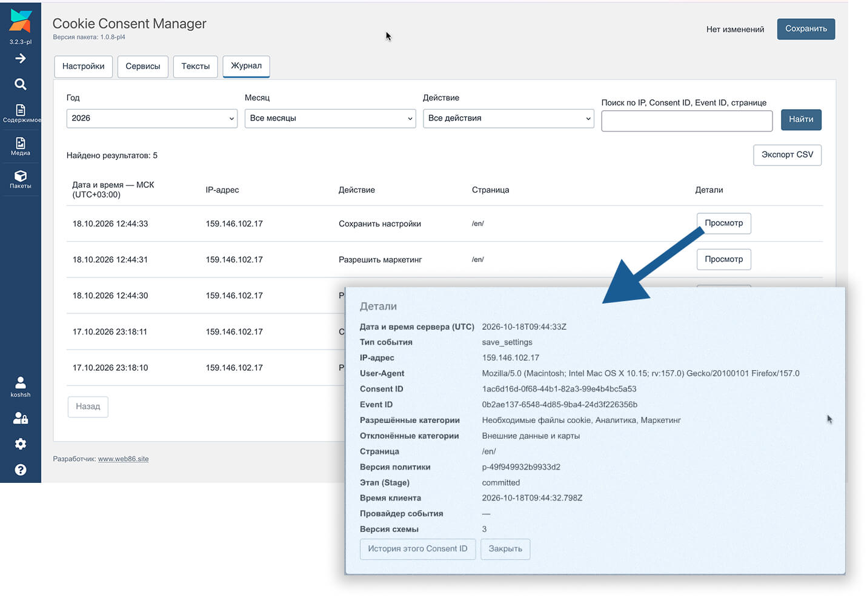The image size is (867, 598).
Task: Open the user access lock icon
Action: click(x=21, y=418)
